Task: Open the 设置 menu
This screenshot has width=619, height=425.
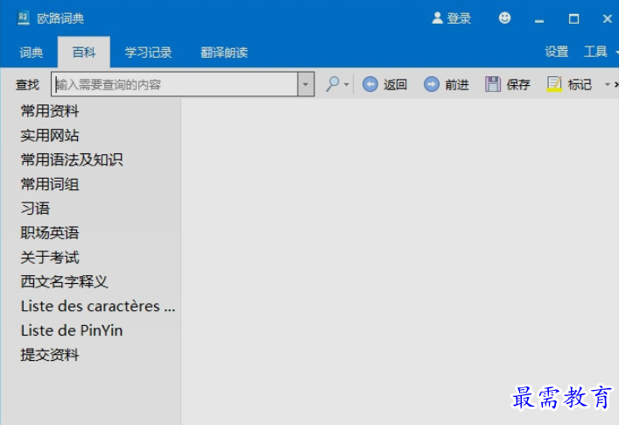Action: pos(556,52)
